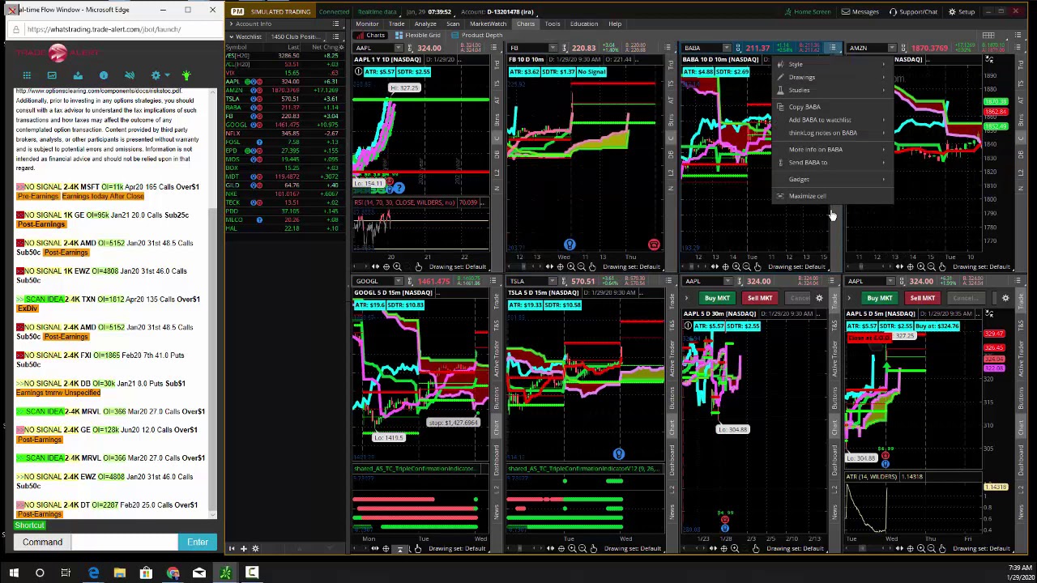Expand BABA symbol dropdown
The image size is (1037, 583).
727,48
